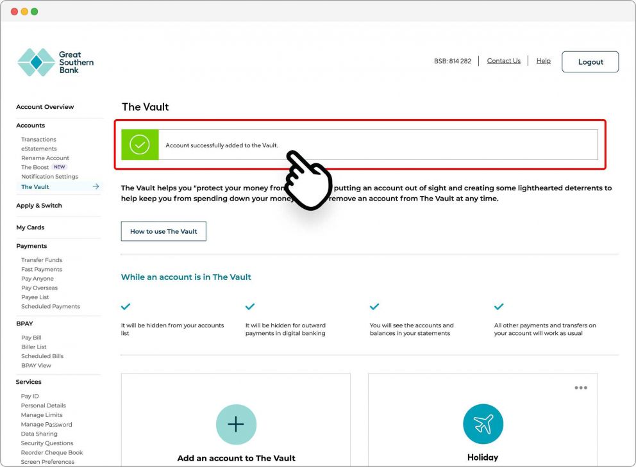Open Notification Settings
Image resolution: width=636 pixels, height=467 pixels.
tap(49, 177)
